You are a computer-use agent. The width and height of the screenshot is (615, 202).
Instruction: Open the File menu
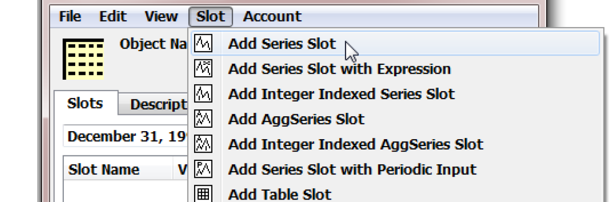[70, 17]
